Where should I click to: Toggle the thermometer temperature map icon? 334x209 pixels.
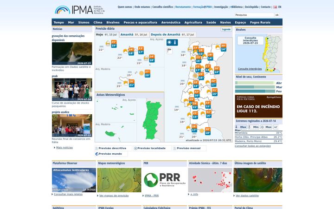click(175, 42)
